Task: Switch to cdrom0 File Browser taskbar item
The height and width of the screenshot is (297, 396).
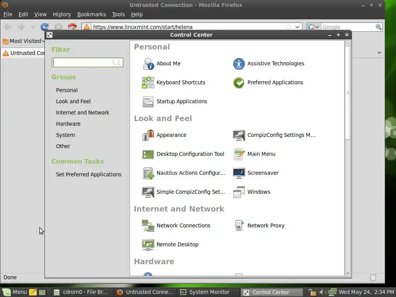Action: 81,292
